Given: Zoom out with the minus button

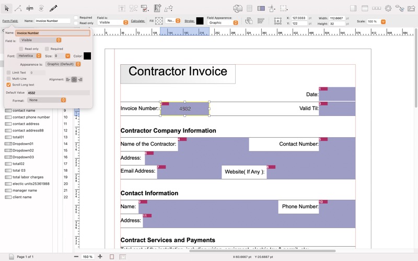Looking at the screenshot, I should [76, 256].
